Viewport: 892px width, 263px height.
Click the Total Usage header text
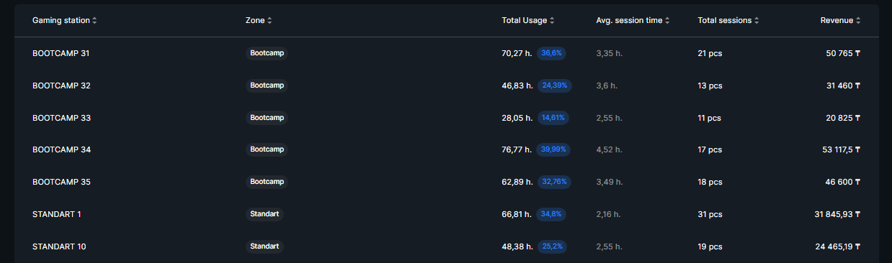tap(524, 21)
